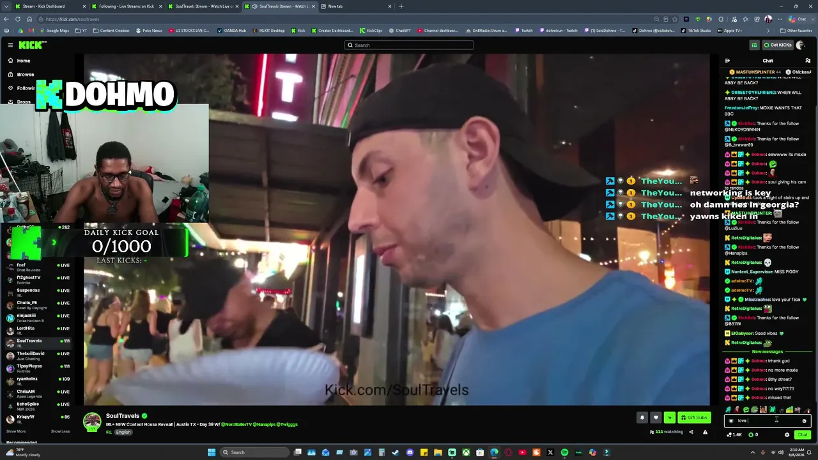Open the tab search dropdown at top left

coord(8,6)
